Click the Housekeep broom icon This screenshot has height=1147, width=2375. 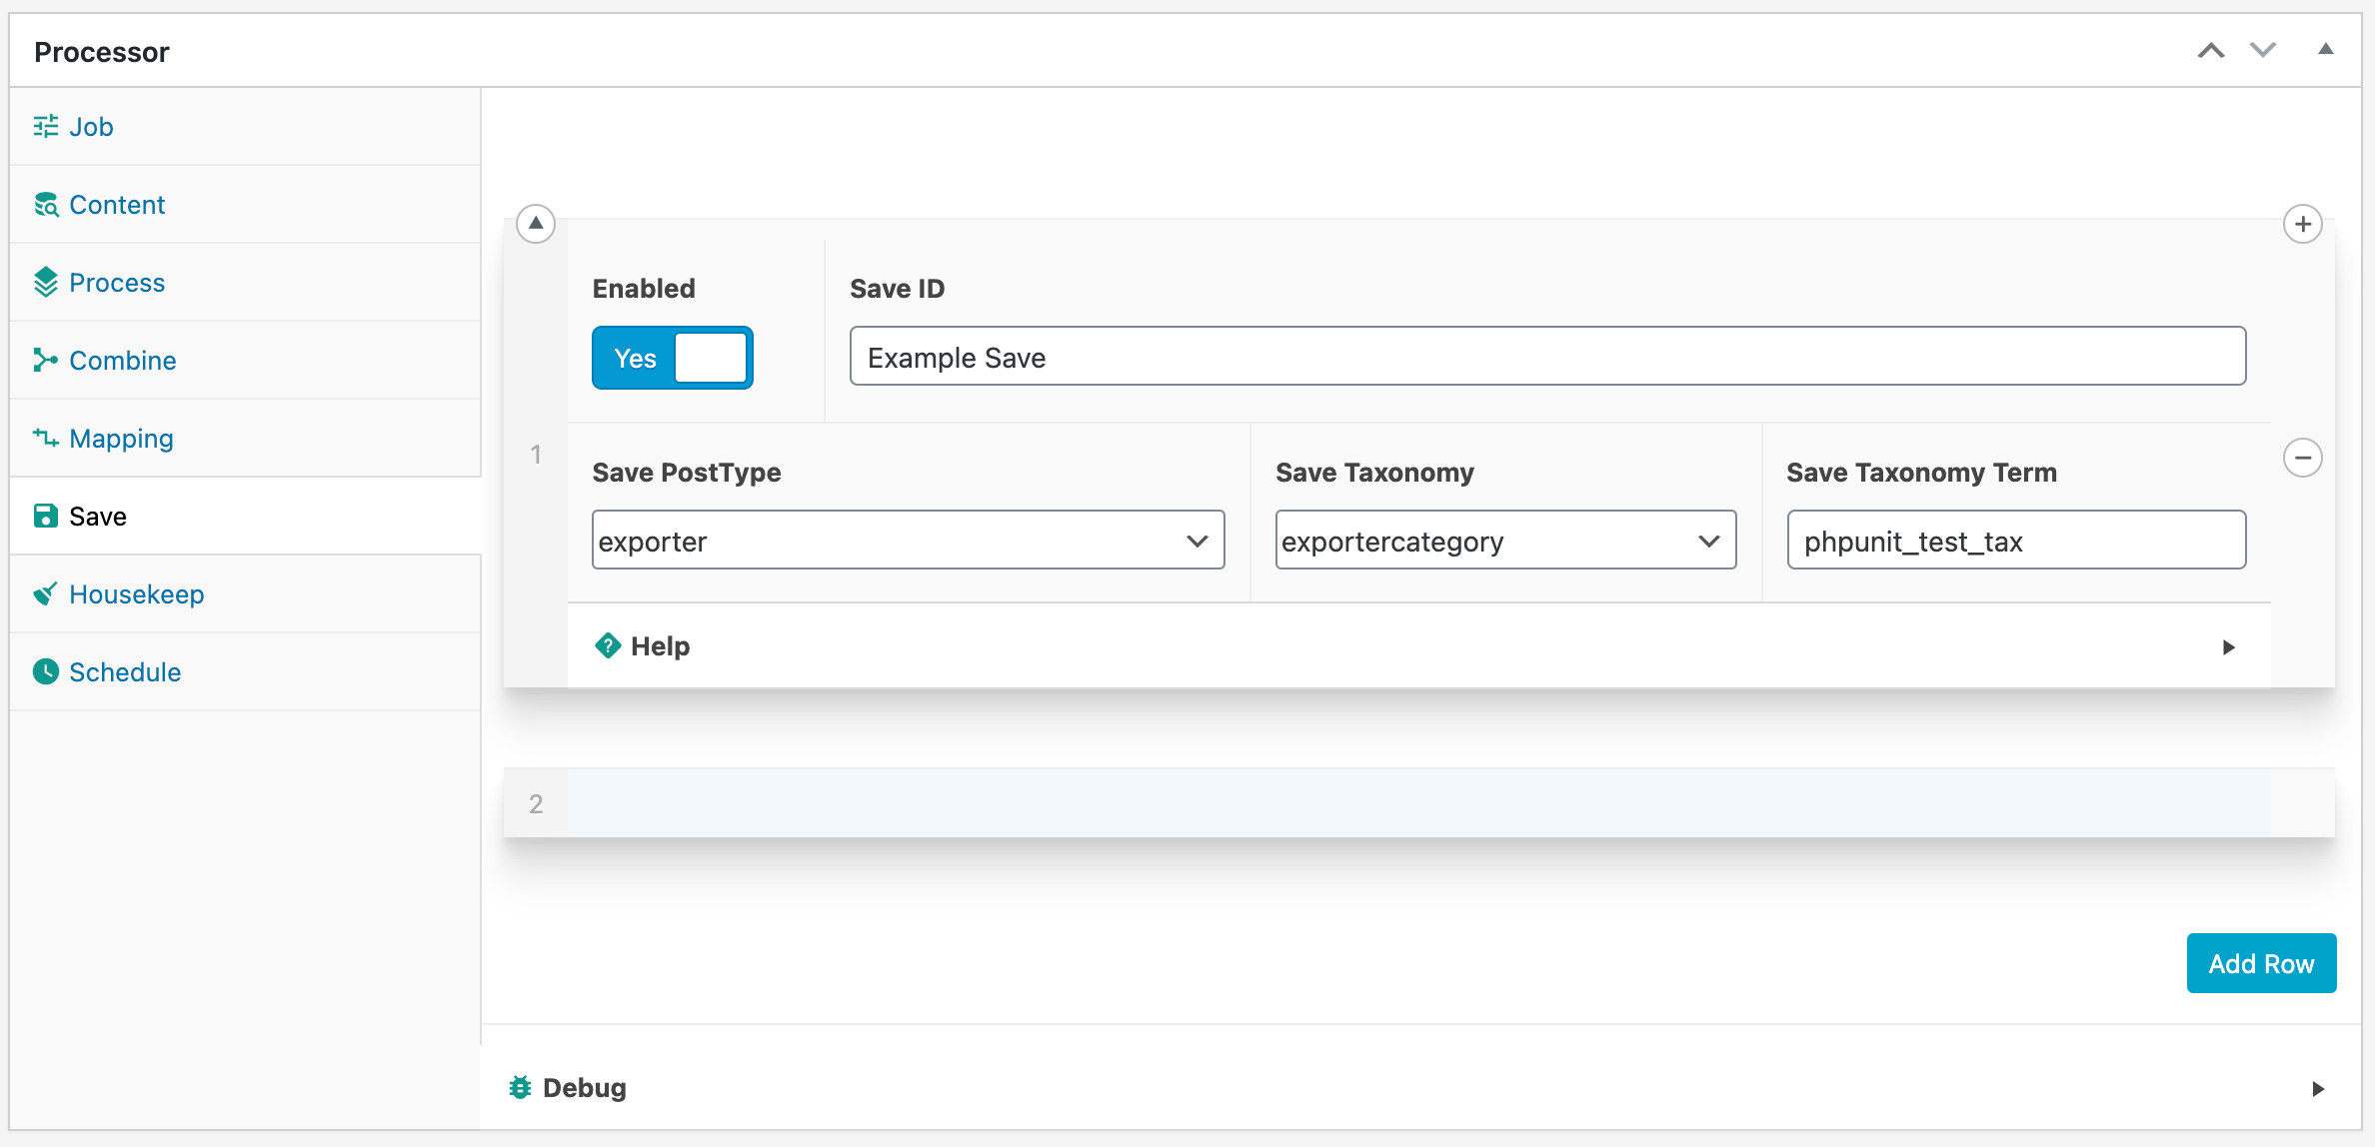click(x=46, y=594)
